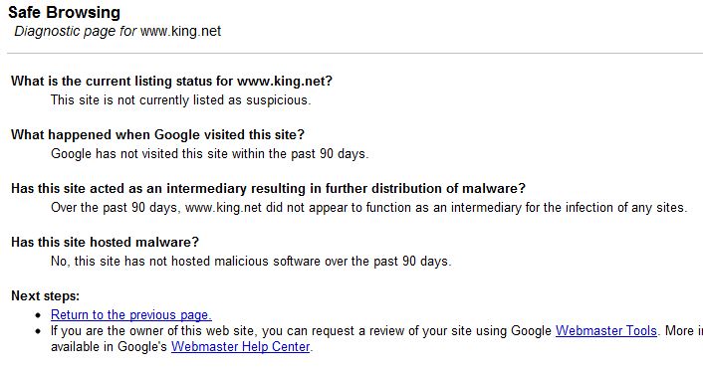Click the bullet beside 'Return to the previous page'

click(x=39, y=316)
